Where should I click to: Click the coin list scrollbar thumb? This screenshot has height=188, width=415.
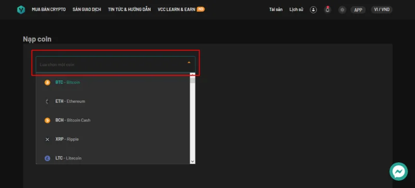[x=192, y=81]
